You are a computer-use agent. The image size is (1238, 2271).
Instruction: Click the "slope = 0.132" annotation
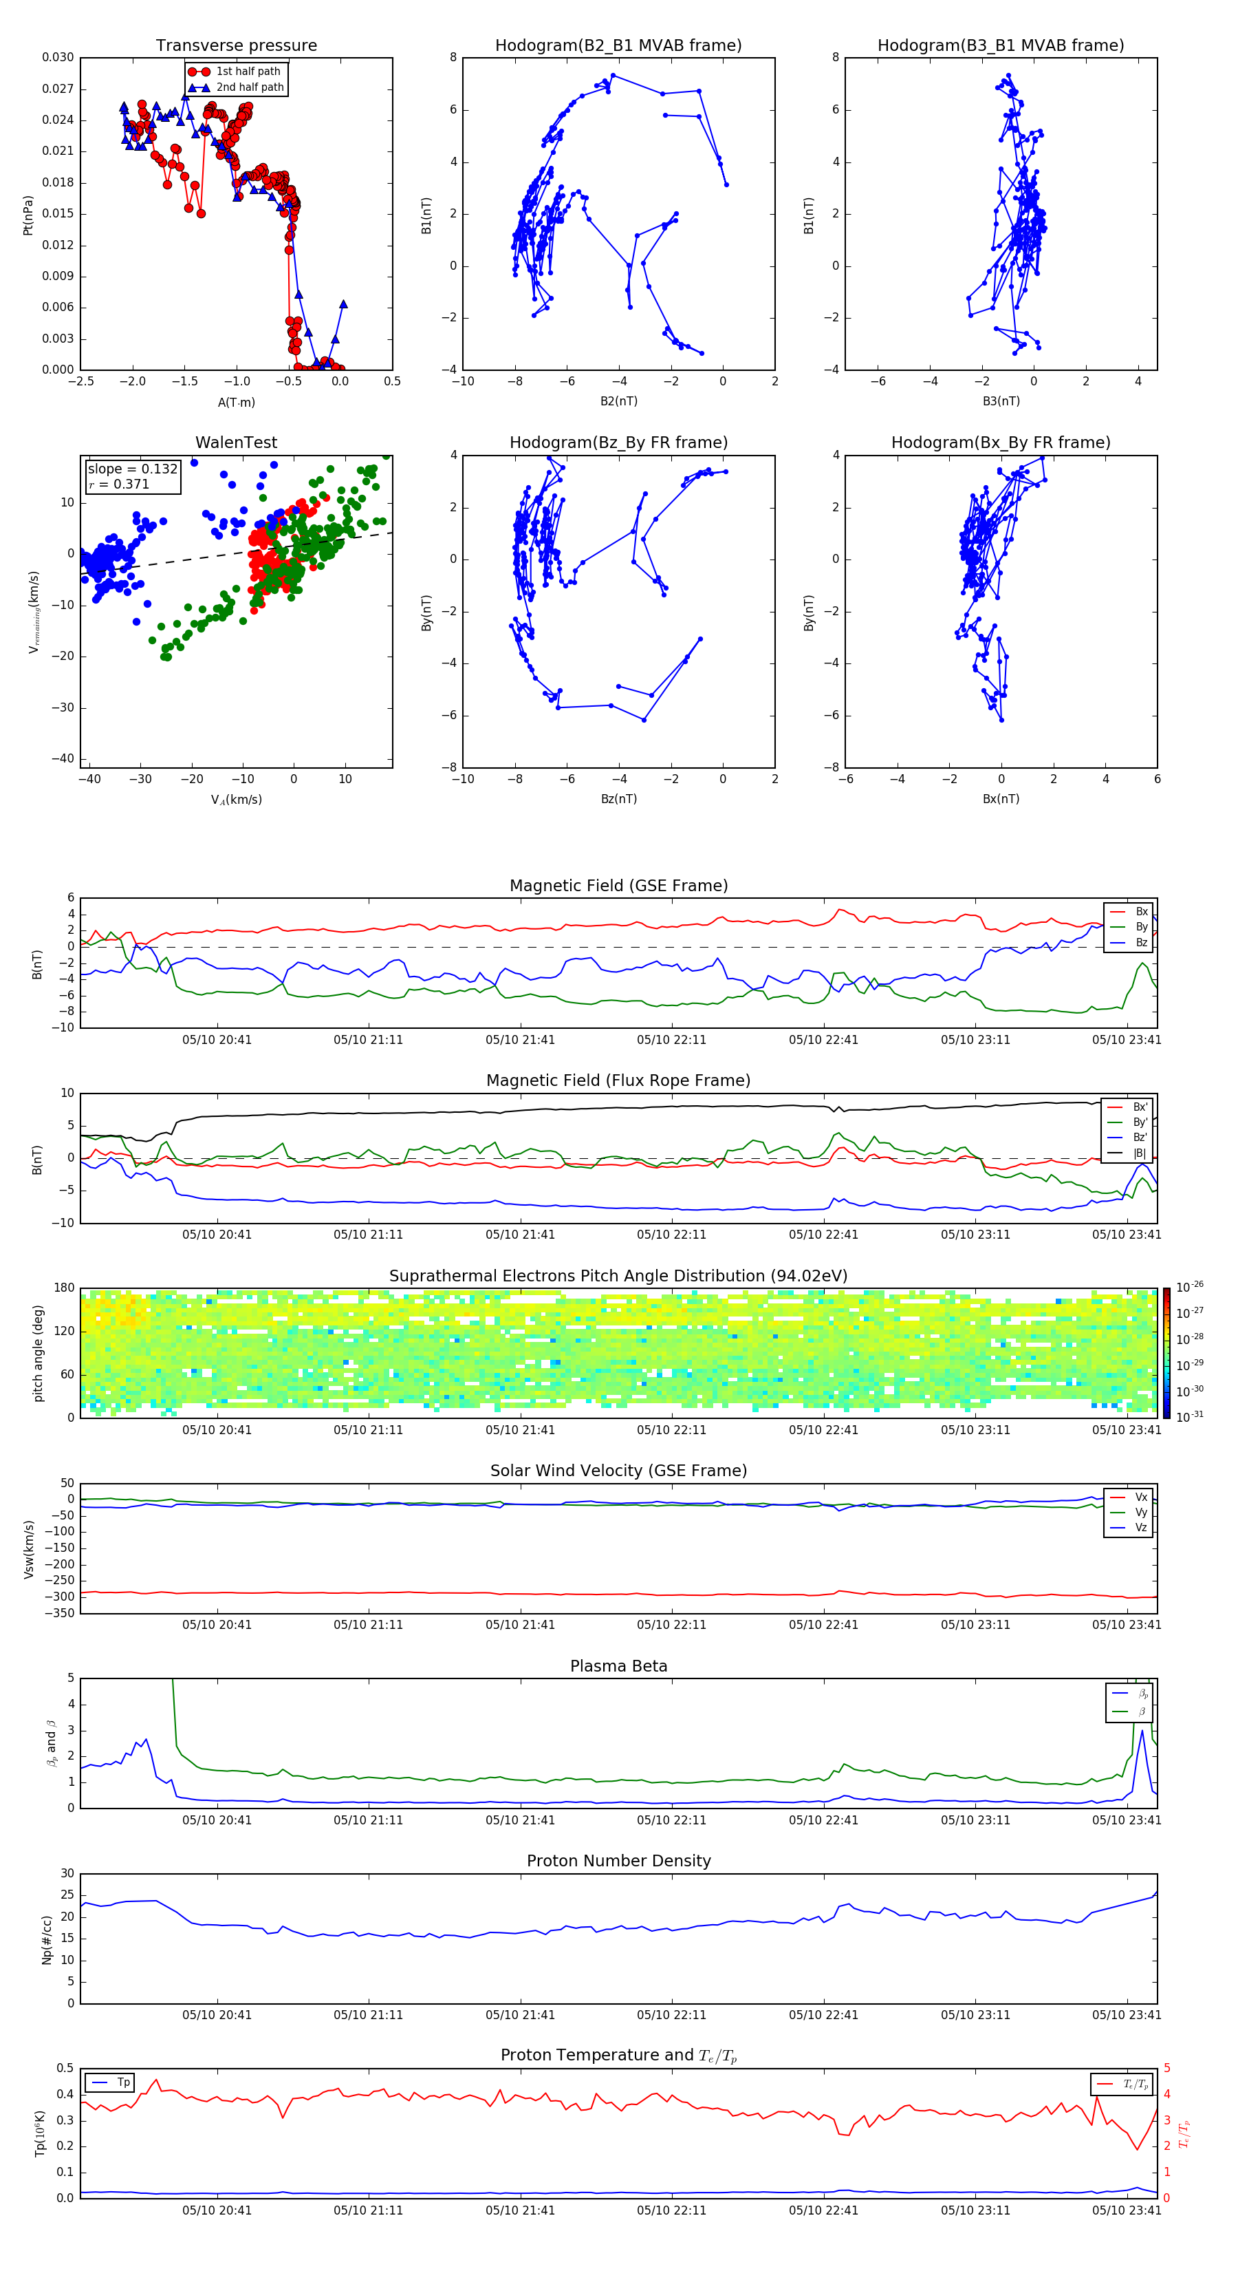click(x=132, y=469)
